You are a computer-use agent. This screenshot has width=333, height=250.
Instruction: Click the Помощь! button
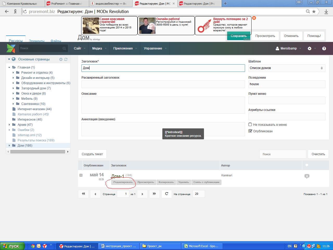(314, 36)
